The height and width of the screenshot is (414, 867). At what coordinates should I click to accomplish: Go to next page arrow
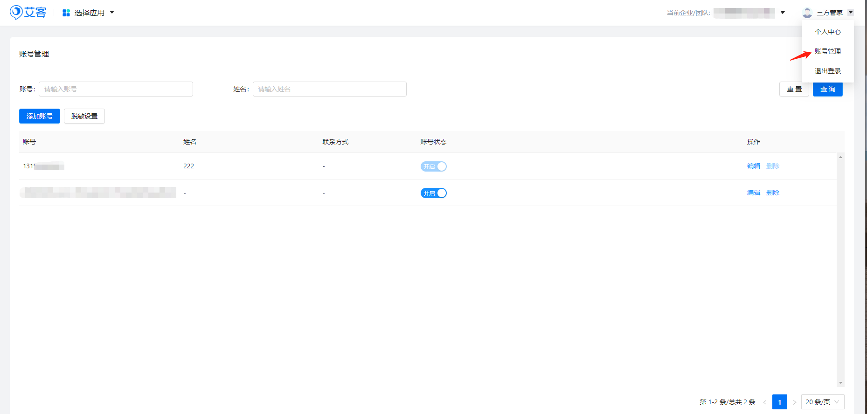click(794, 402)
